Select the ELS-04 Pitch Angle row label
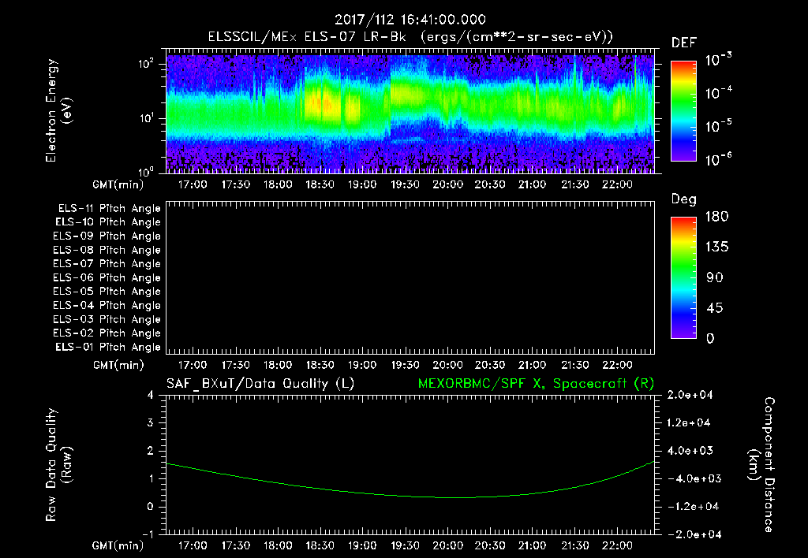This screenshot has height=558, width=808. point(107,305)
